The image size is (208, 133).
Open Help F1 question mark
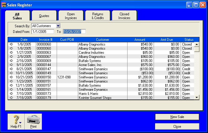pyautogui.click(x=16, y=122)
